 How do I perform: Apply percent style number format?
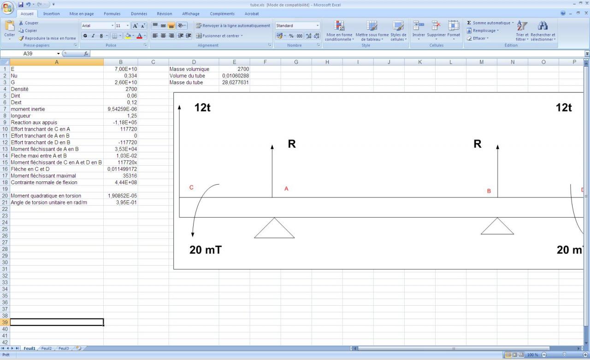[291, 36]
